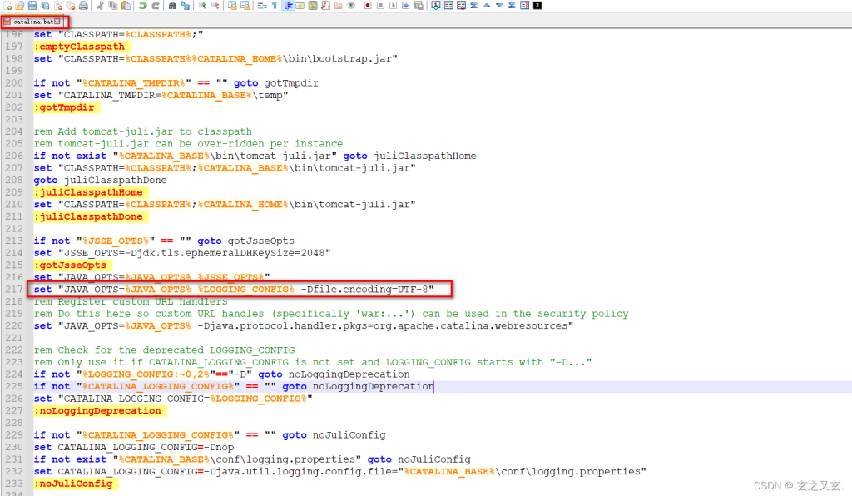852x496 pixels.
Task: Click the Save All icon
Action: (46, 6)
